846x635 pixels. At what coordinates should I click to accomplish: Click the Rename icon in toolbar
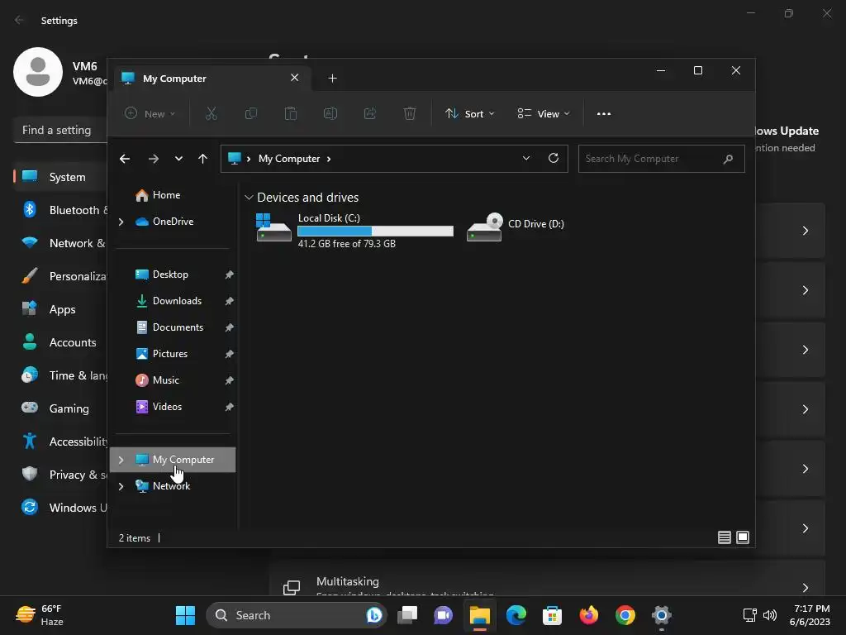[330, 113]
